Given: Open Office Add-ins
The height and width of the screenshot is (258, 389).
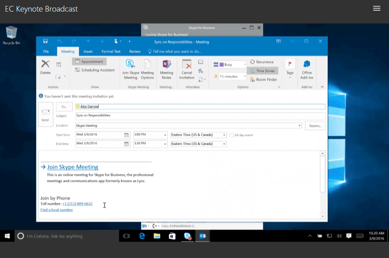Looking at the screenshot, I should (307, 64).
